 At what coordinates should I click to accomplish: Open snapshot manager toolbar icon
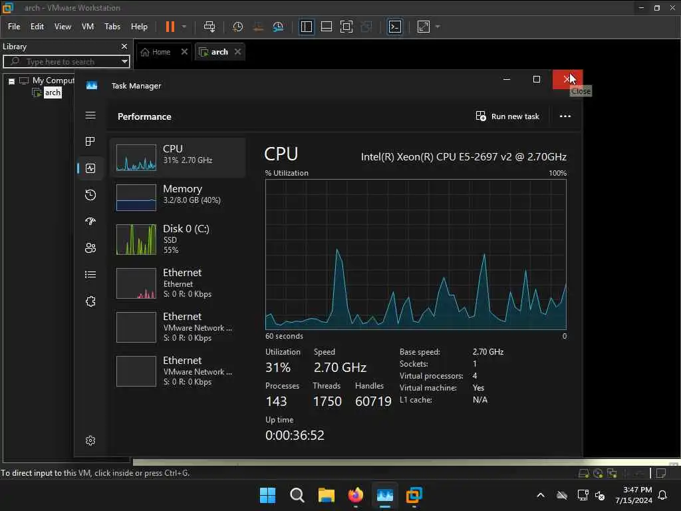[279, 27]
